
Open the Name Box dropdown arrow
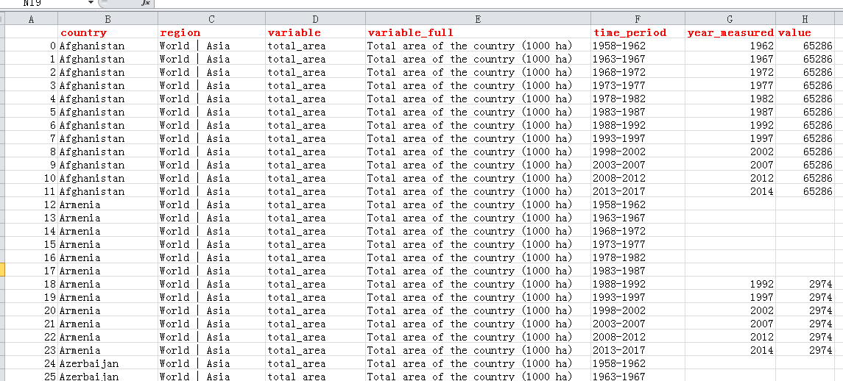point(91,3)
